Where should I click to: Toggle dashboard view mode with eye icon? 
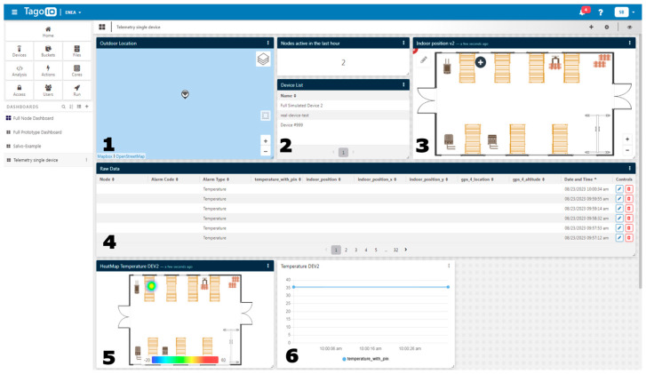629,28
